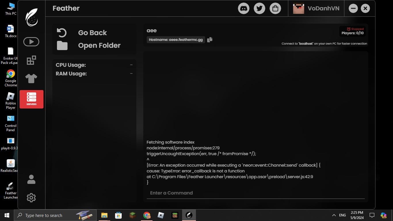Click the Go Back arrow icon
Screen dimensions: 393x221
coord(62,33)
